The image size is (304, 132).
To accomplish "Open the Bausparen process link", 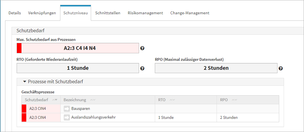I will coord(81,109).
